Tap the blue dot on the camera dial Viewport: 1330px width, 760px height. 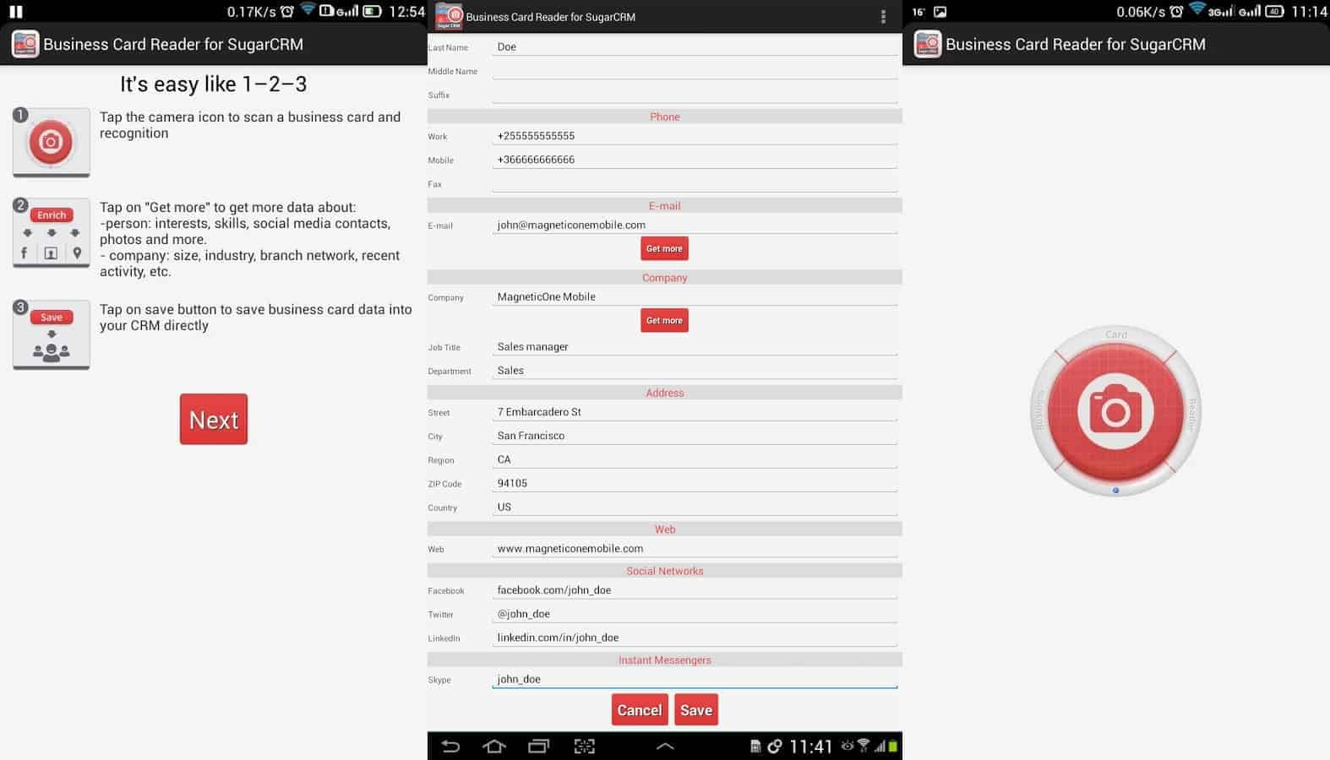point(1115,490)
